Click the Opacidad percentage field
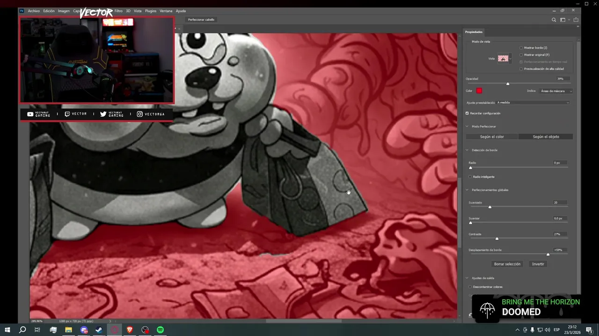 pos(563,79)
